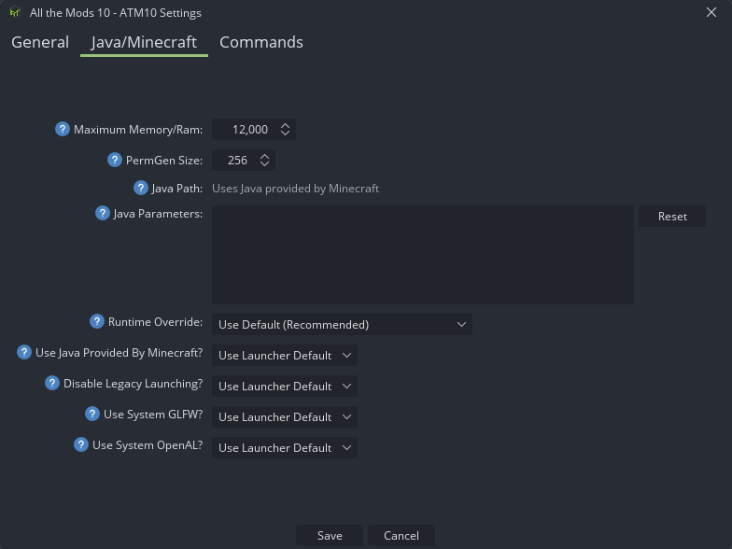Open help icon for Java Path
The width and height of the screenshot is (732, 549).
point(140,188)
